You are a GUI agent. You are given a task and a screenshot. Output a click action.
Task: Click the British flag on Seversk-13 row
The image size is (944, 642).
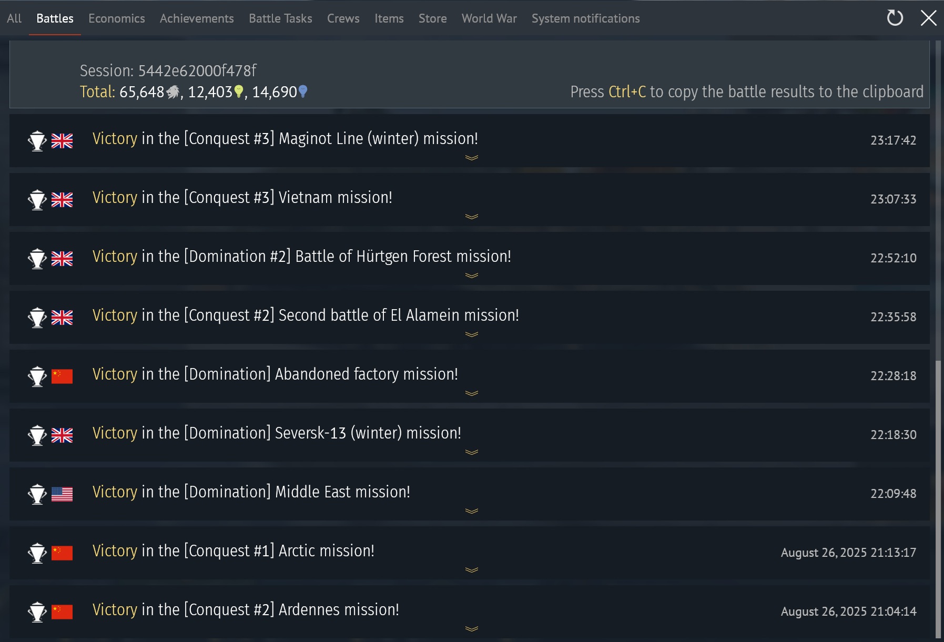coord(62,435)
